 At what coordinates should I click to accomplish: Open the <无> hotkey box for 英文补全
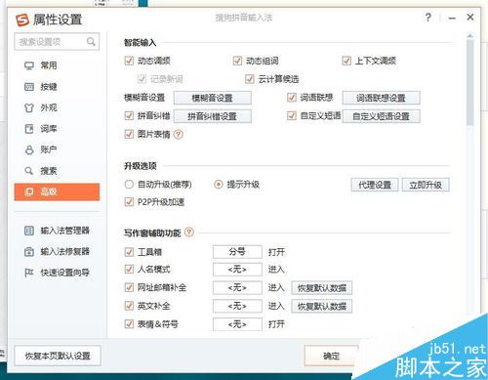pyautogui.click(x=237, y=306)
